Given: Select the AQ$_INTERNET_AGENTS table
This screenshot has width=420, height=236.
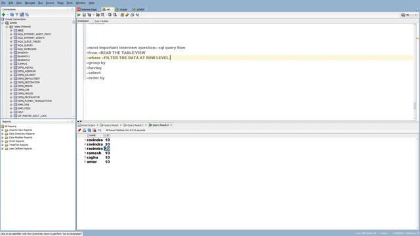Looking at the screenshot, I should pyautogui.click(x=31, y=38).
